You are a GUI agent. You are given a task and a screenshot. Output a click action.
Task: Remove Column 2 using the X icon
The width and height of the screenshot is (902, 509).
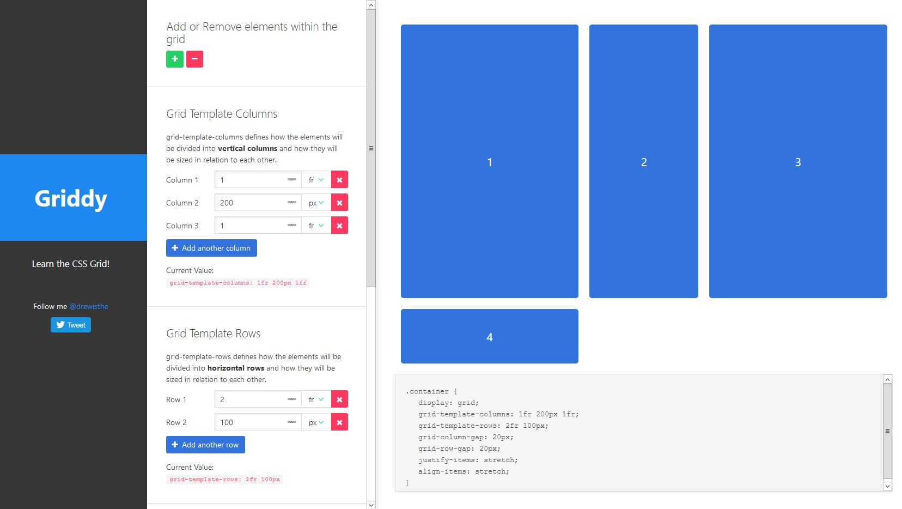tap(339, 203)
